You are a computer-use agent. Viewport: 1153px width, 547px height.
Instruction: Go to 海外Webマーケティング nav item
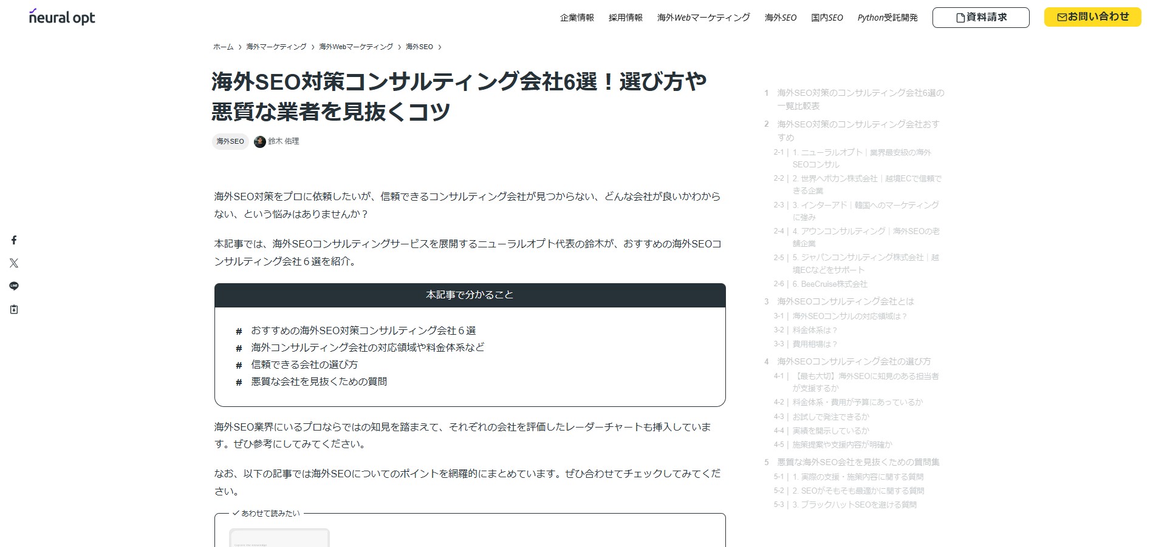click(x=703, y=18)
